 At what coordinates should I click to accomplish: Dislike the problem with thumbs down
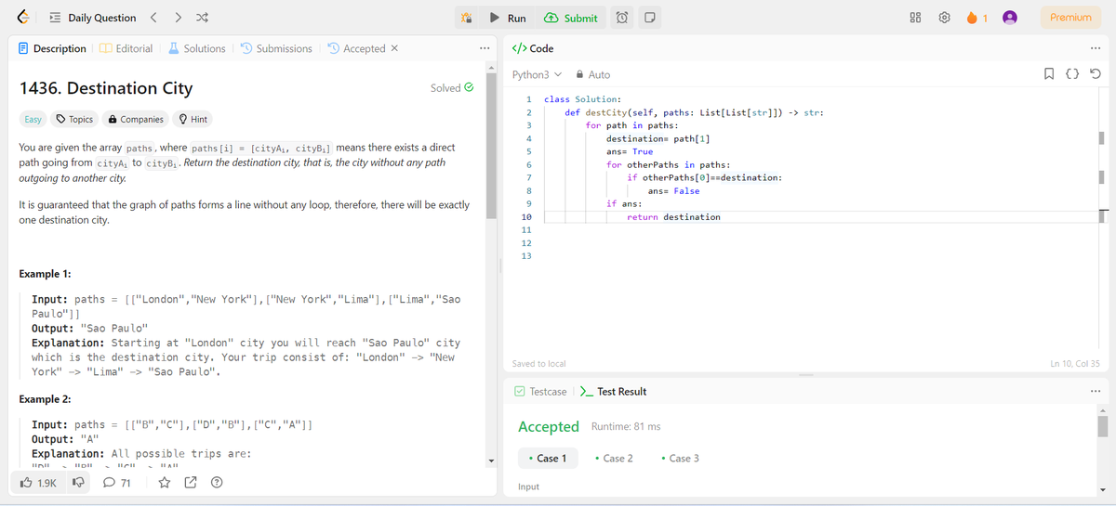point(78,483)
